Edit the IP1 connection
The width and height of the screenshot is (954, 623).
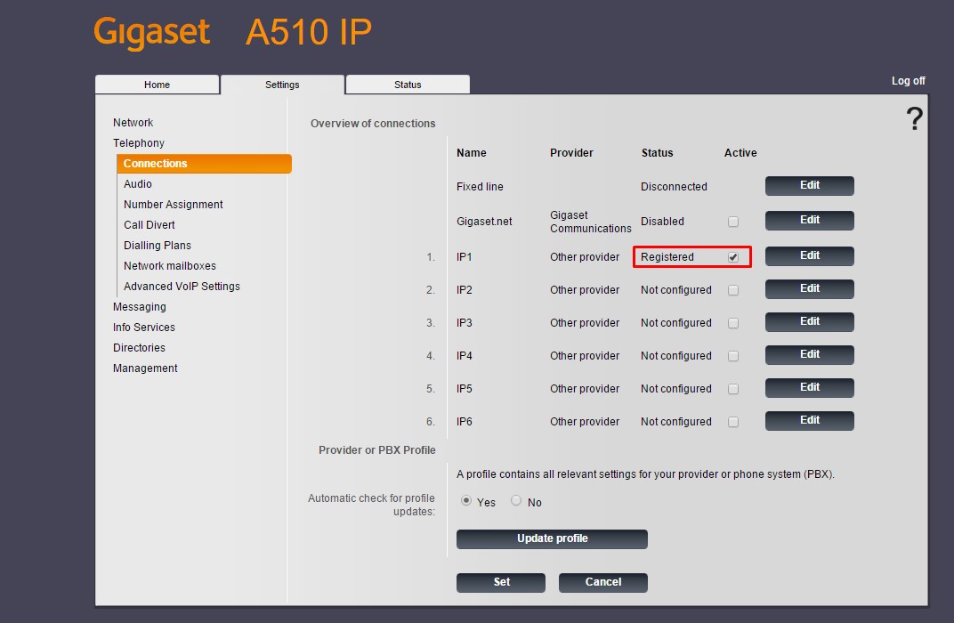[x=809, y=256]
